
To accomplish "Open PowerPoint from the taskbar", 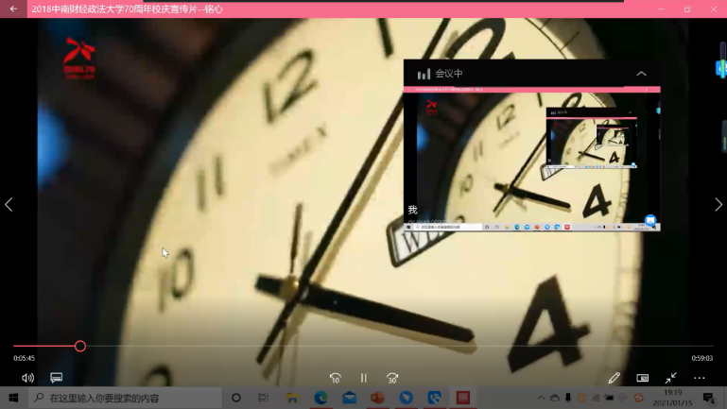I will point(377,398).
